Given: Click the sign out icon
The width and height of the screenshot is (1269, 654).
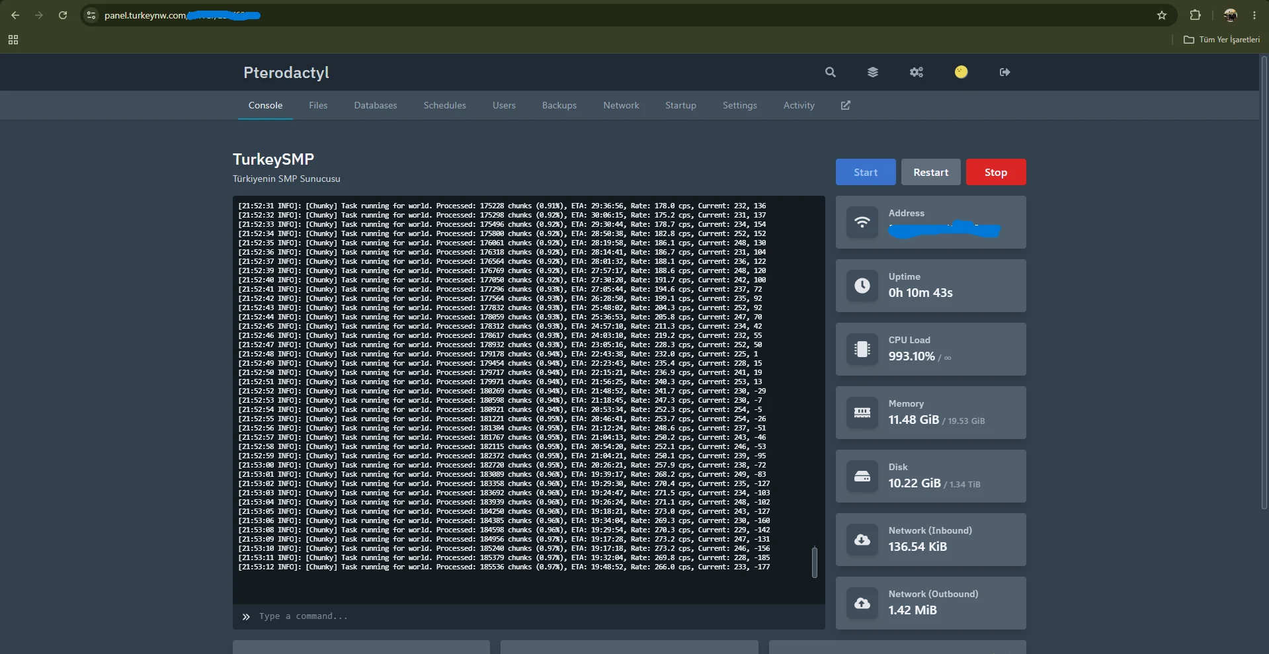Looking at the screenshot, I should click(x=1005, y=72).
